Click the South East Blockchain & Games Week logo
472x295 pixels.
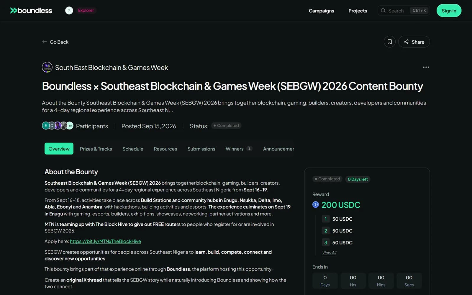(47, 67)
